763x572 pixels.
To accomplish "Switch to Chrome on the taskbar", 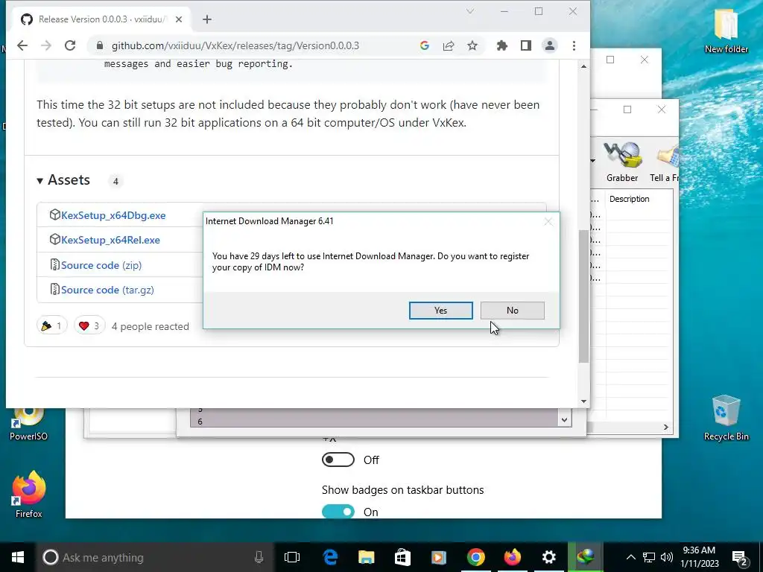I will pyautogui.click(x=475, y=557).
